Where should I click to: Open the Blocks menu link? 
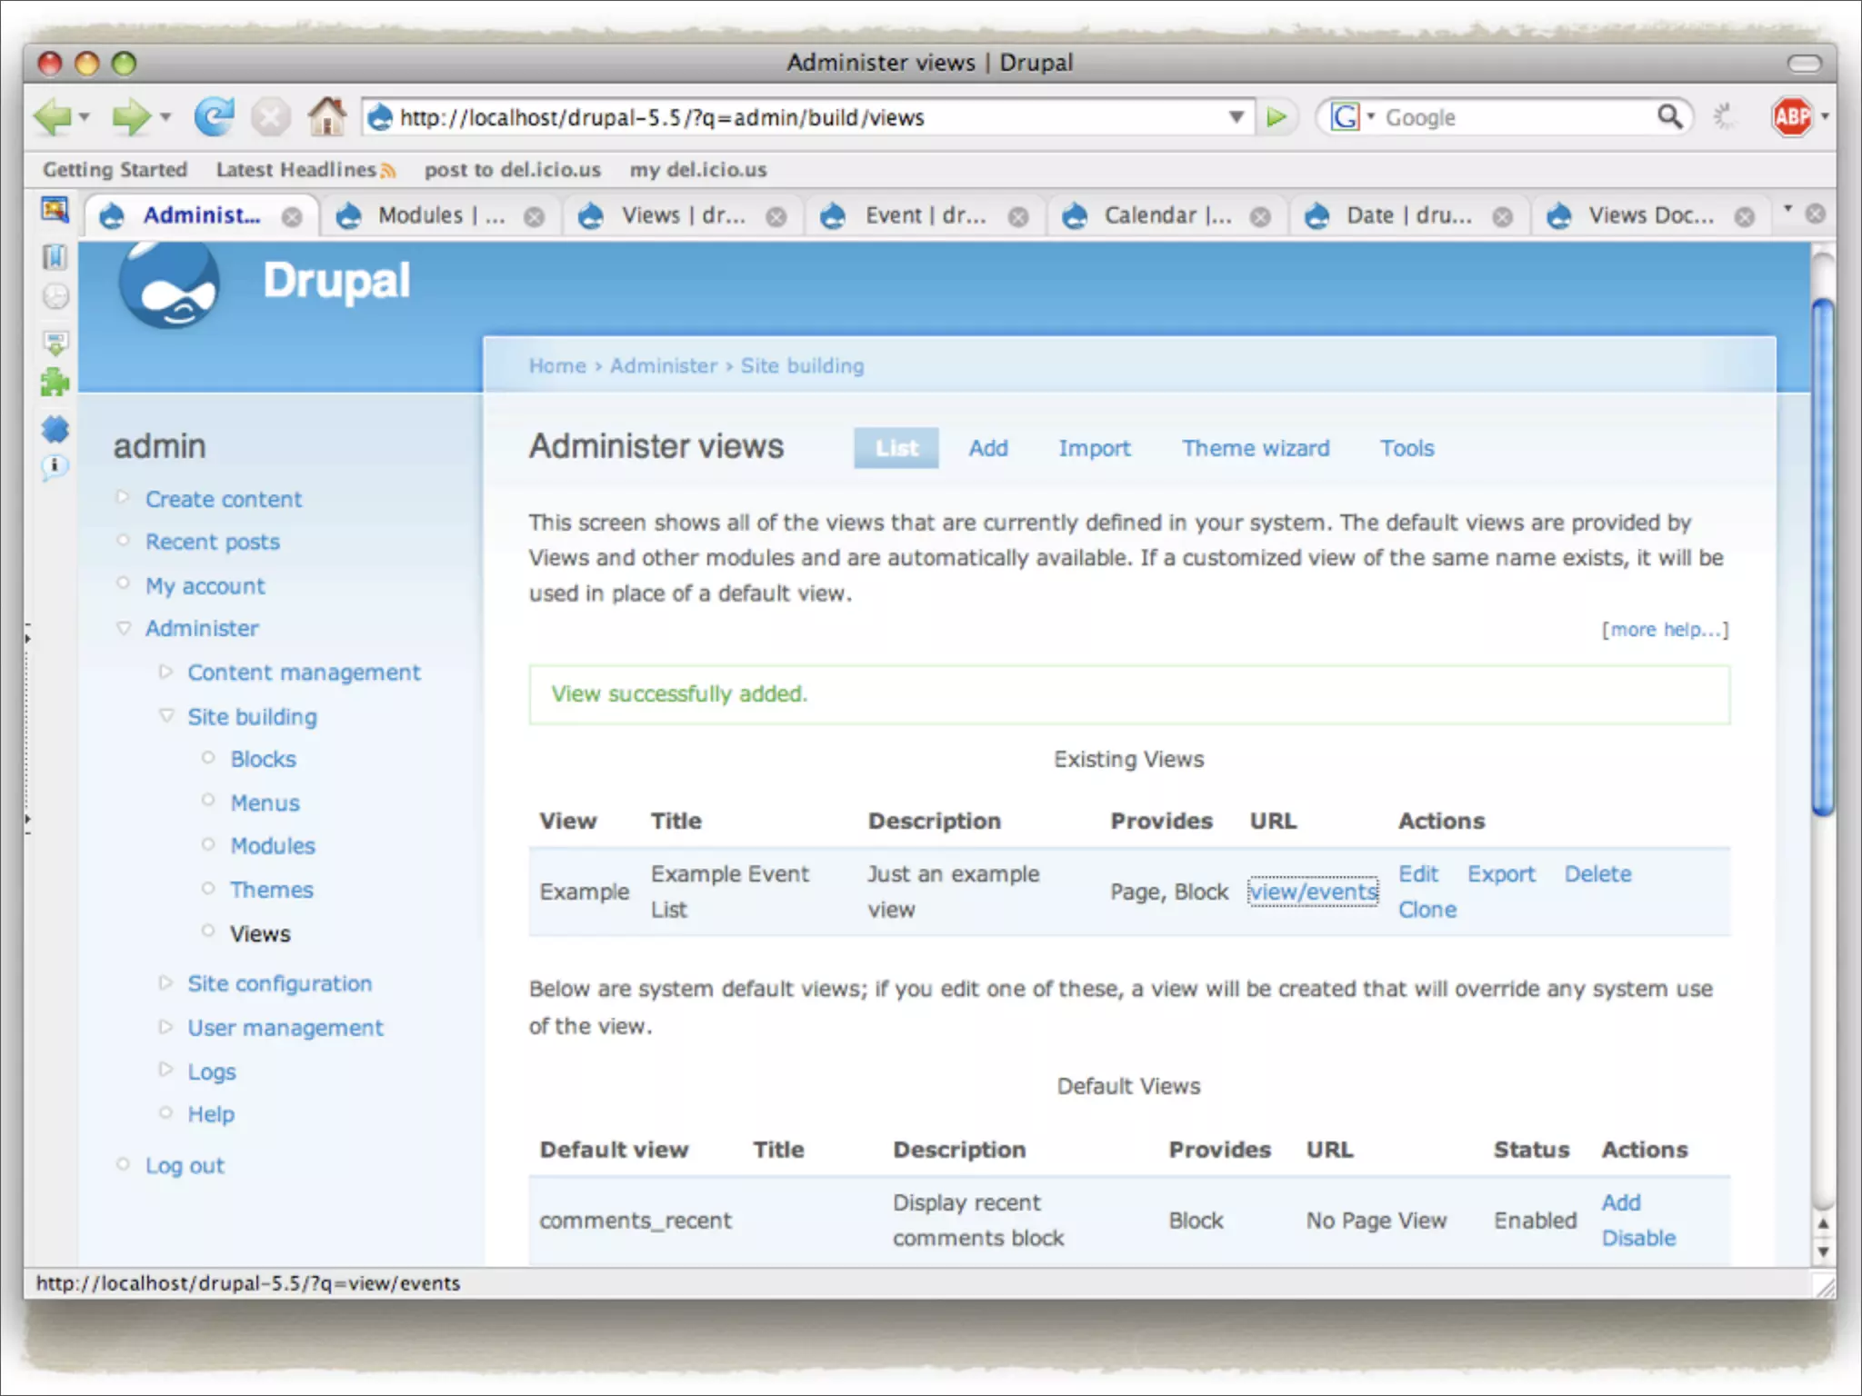point(263,759)
